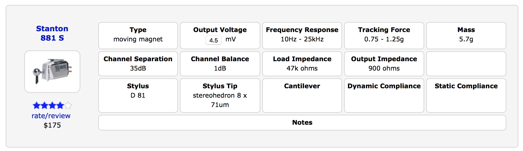Screen dimensions: 523x151
Task: Select the Notes section bar
Action: [x=302, y=123]
